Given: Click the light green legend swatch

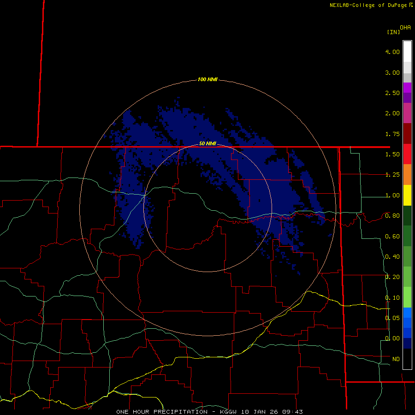Looking at the screenshot, I should point(407,297).
